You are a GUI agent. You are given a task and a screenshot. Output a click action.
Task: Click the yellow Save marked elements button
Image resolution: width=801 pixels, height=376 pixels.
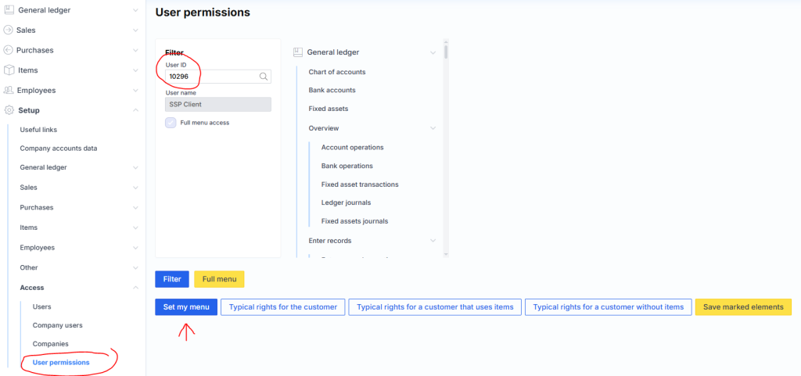coord(743,307)
